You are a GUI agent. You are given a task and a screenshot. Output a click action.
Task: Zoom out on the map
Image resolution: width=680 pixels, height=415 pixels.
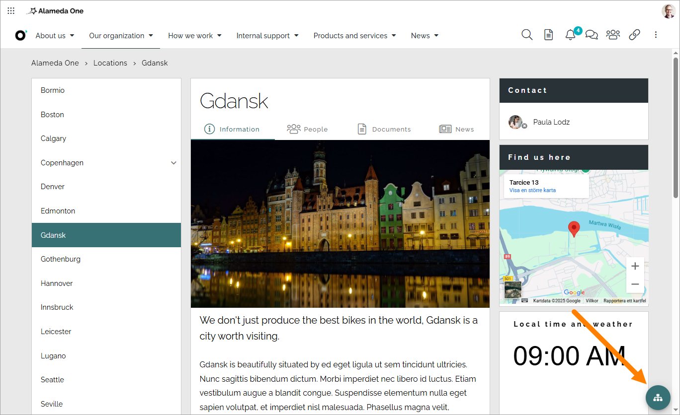[635, 284]
